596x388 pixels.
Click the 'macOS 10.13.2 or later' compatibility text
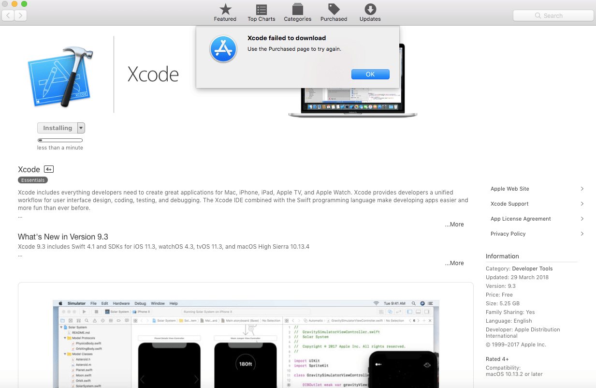pyautogui.click(x=514, y=374)
